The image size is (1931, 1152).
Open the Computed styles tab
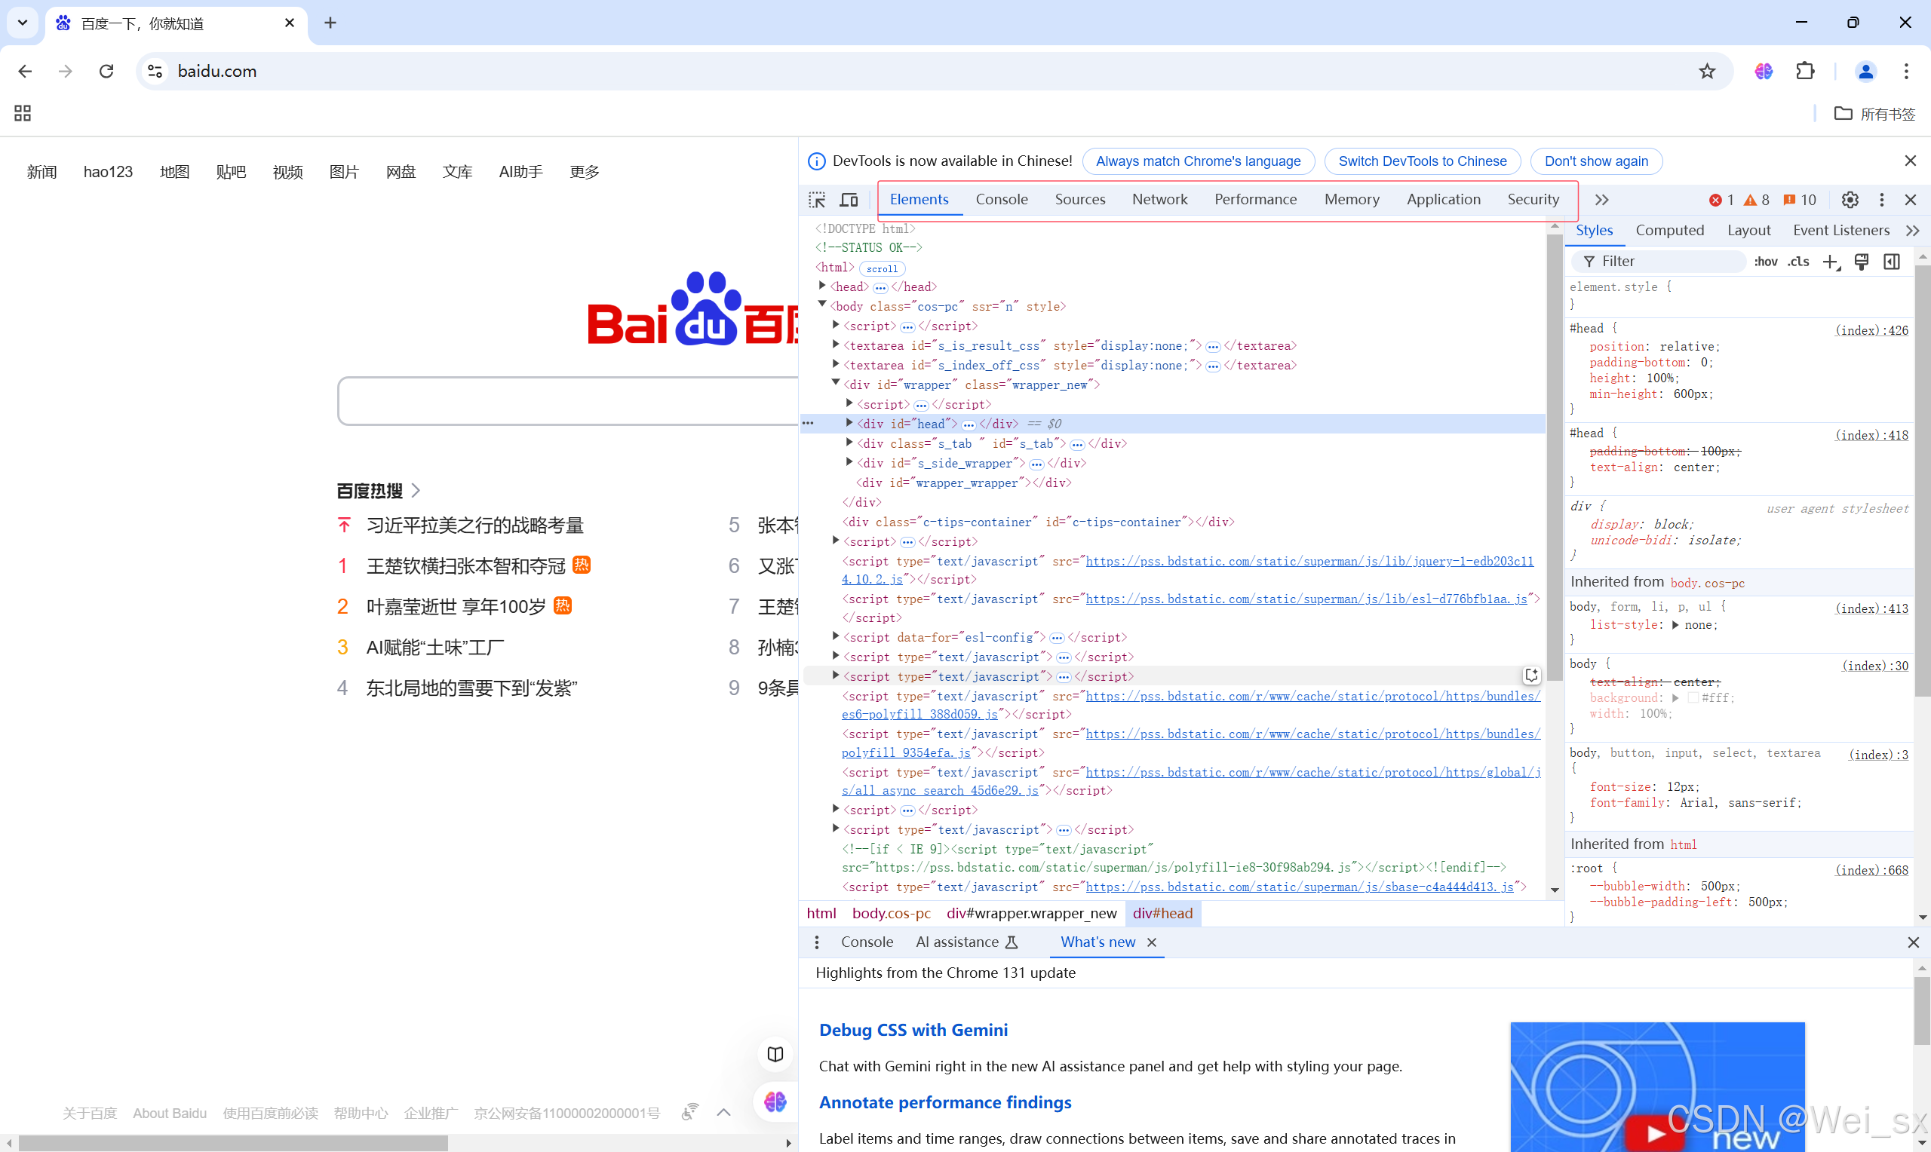[x=1669, y=231]
